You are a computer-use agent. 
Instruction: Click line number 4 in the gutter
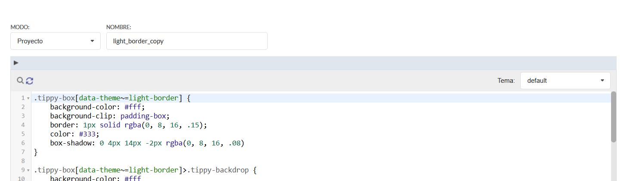23,125
